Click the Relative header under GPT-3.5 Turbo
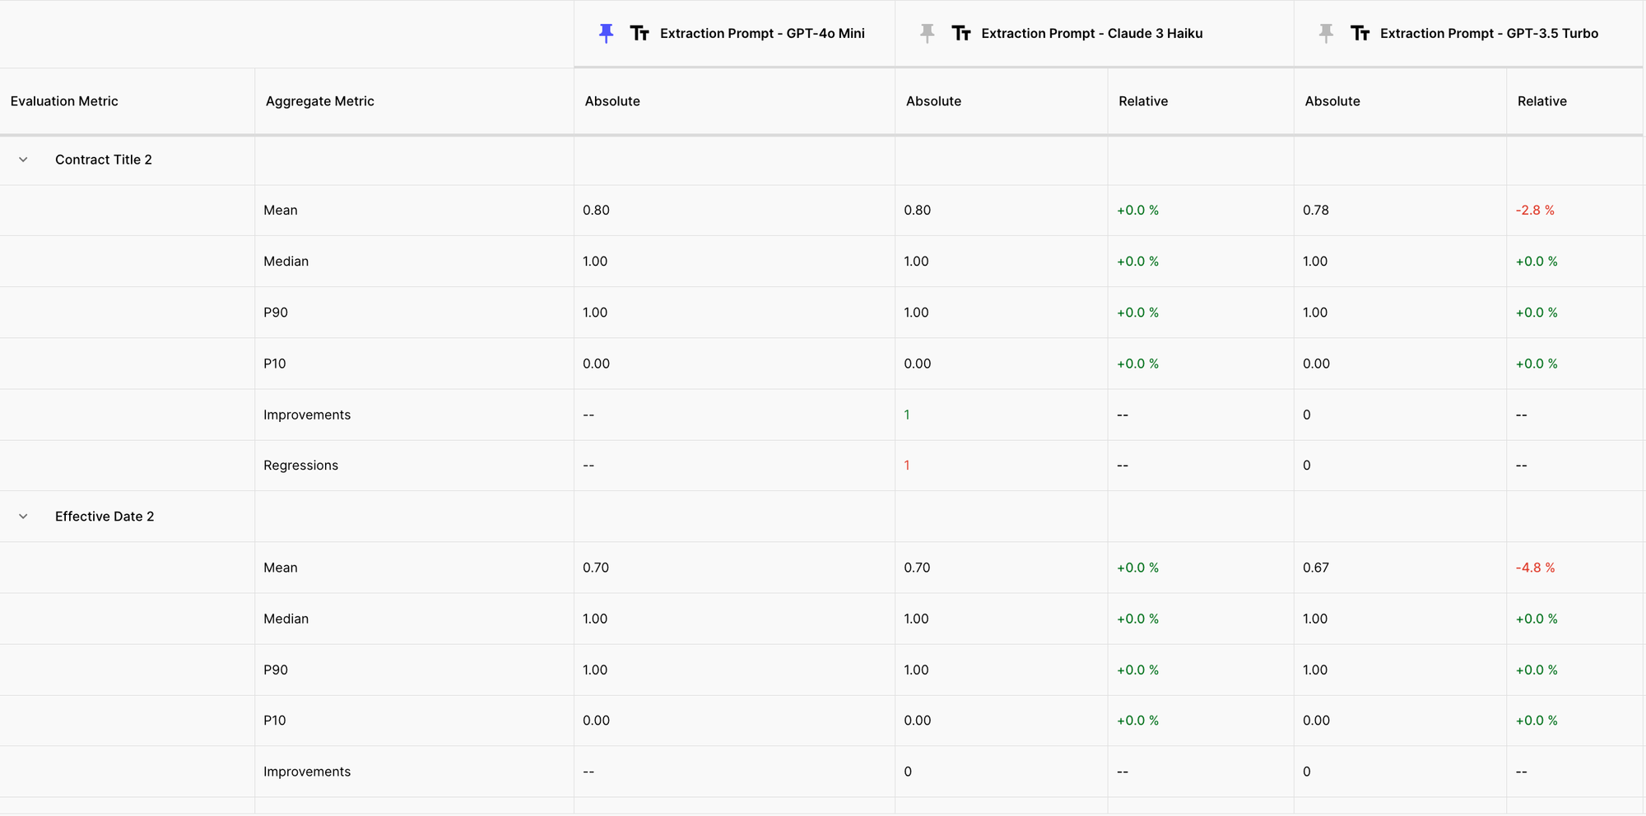1646x816 pixels. 1542,101
